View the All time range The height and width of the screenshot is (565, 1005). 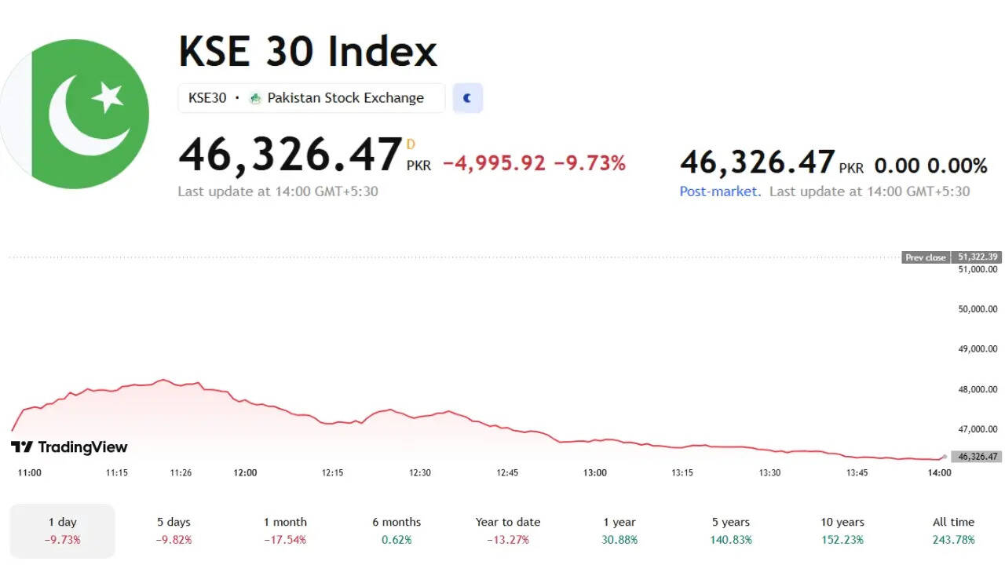[953, 530]
